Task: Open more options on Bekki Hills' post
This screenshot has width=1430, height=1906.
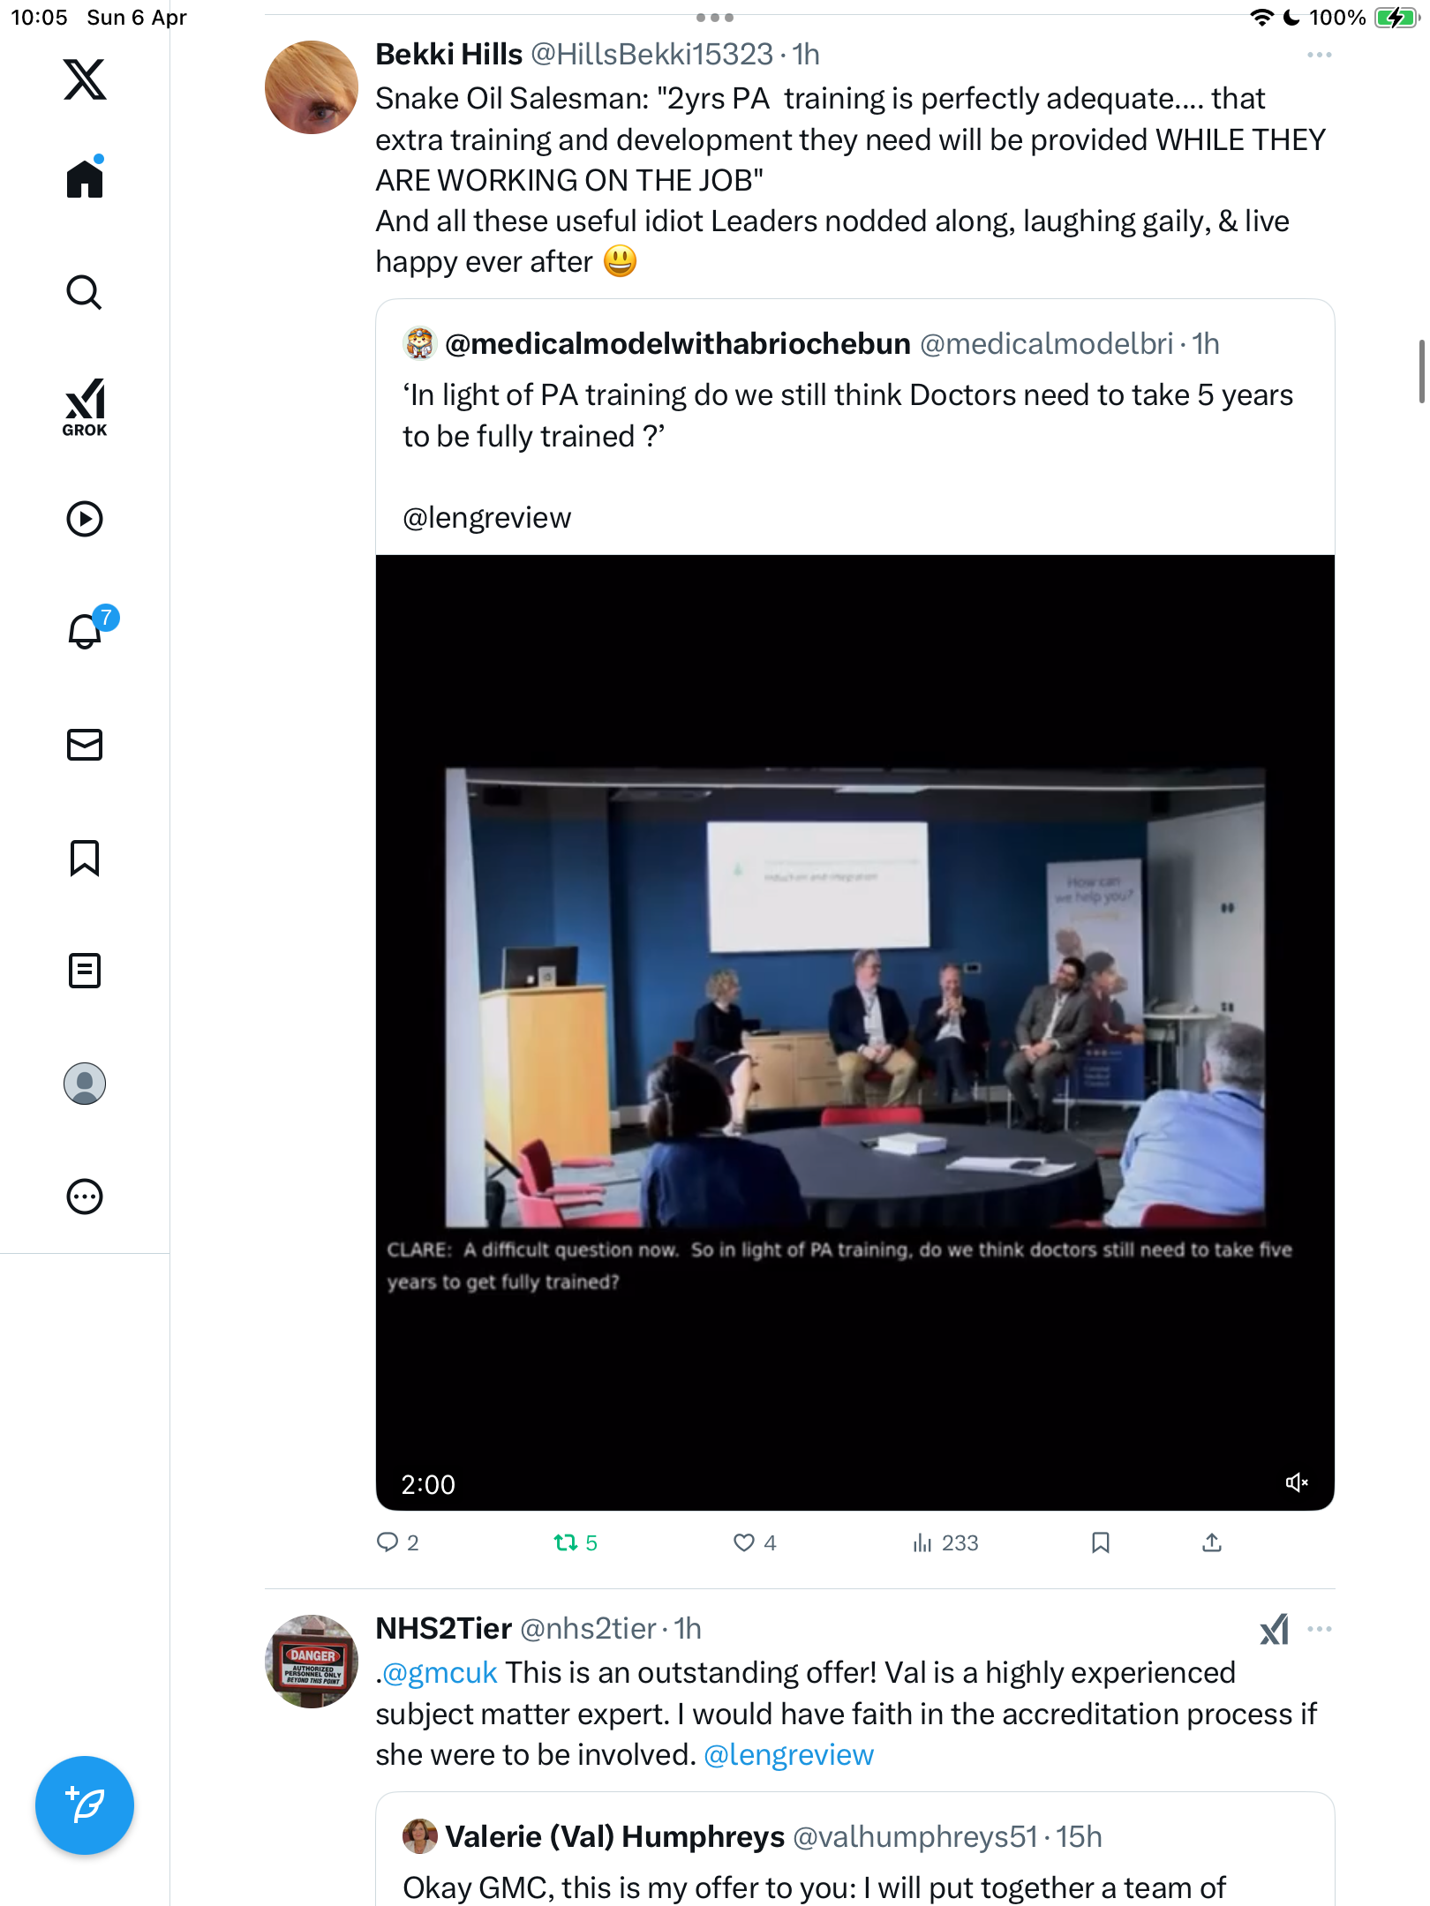Action: point(1319,55)
